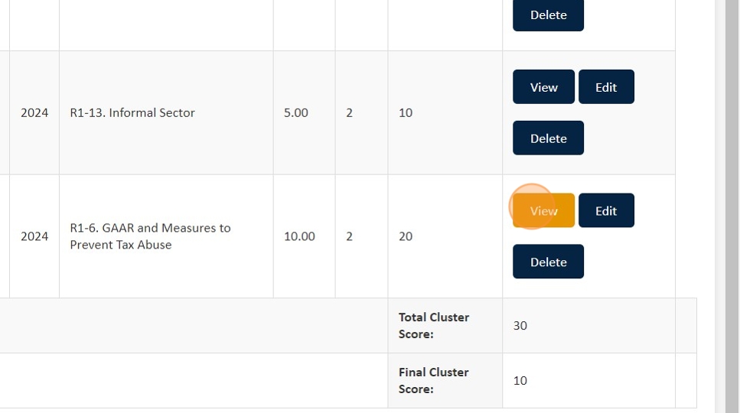Click the 10.00 value cell
740x413 pixels.
point(299,236)
